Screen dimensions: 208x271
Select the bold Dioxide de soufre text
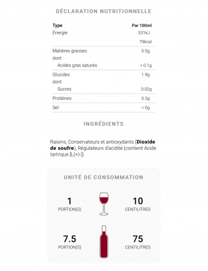(x=102, y=145)
